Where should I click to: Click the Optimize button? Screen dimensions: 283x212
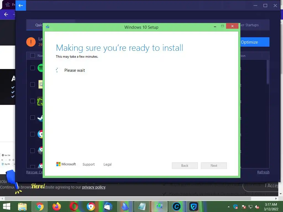[255, 42]
